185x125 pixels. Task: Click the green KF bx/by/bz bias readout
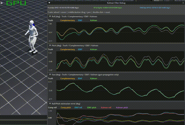[108, 8]
